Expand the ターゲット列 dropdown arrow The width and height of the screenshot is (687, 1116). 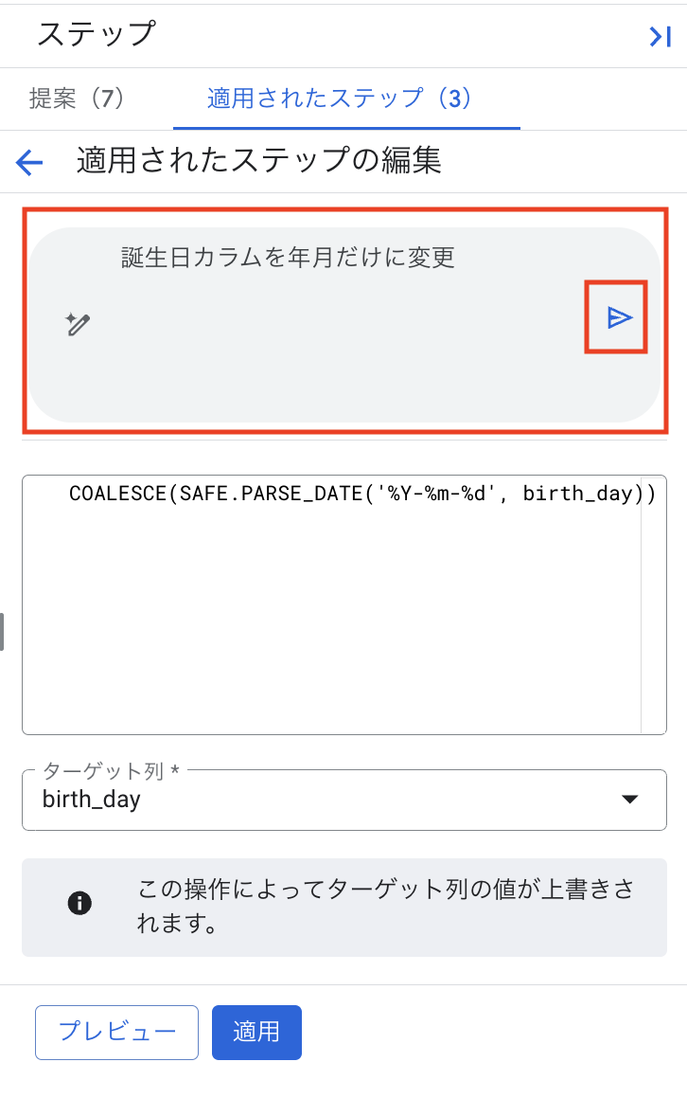click(x=629, y=800)
